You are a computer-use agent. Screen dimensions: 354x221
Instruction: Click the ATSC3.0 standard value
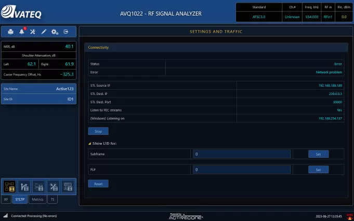[259, 17]
